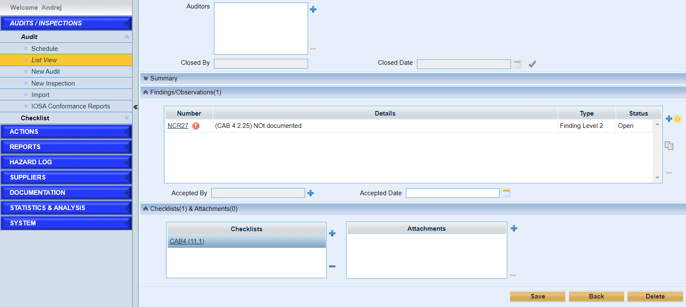Remove auditor using the minus icon
Screen dimensions: 686x307
pyautogui.click(x=313, y=49)
